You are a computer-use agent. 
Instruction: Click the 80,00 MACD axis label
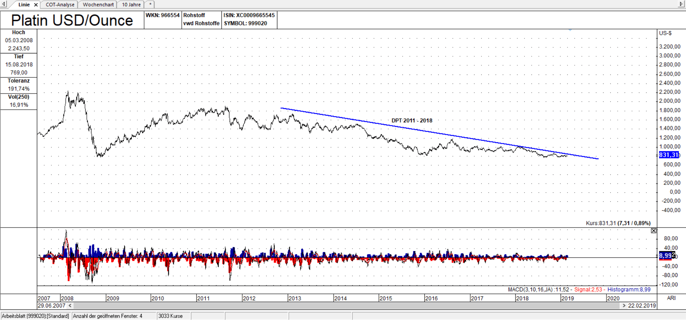pos(671,239)
